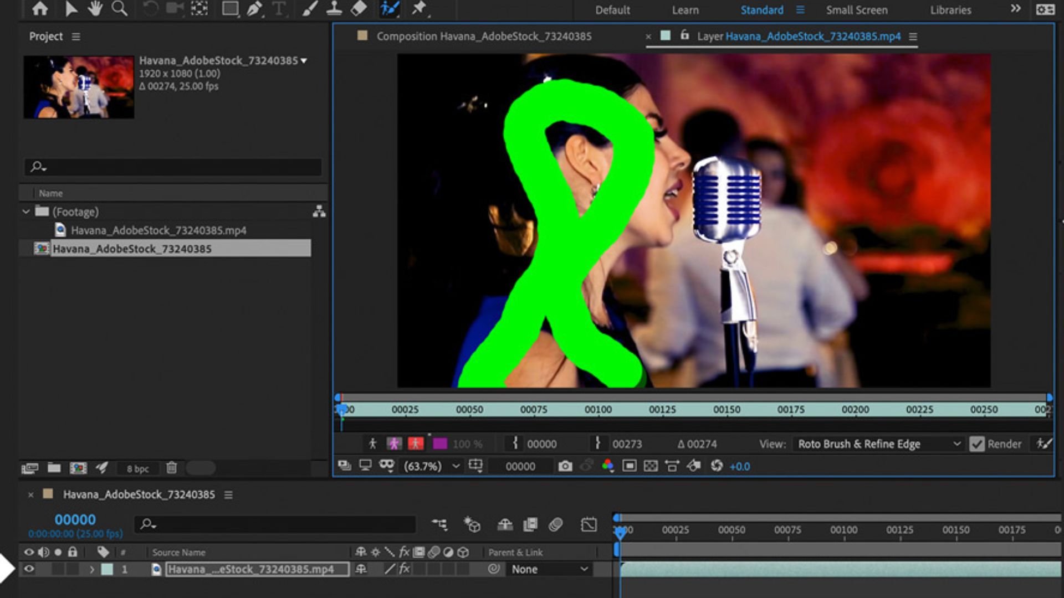The width and height of the screenshot is (1064, 598).
Task: Toggle the Render checkbox
Action: [977, 444]
